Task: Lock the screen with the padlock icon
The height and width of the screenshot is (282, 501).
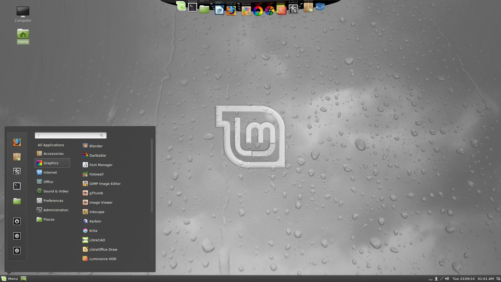Action: pos(17,221)
